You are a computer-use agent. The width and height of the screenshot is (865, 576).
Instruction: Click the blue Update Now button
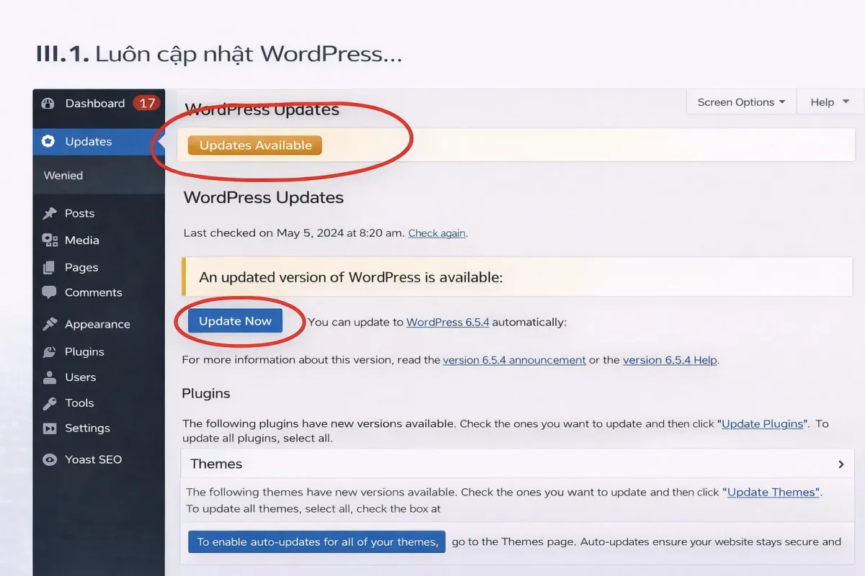coord(235,321)
